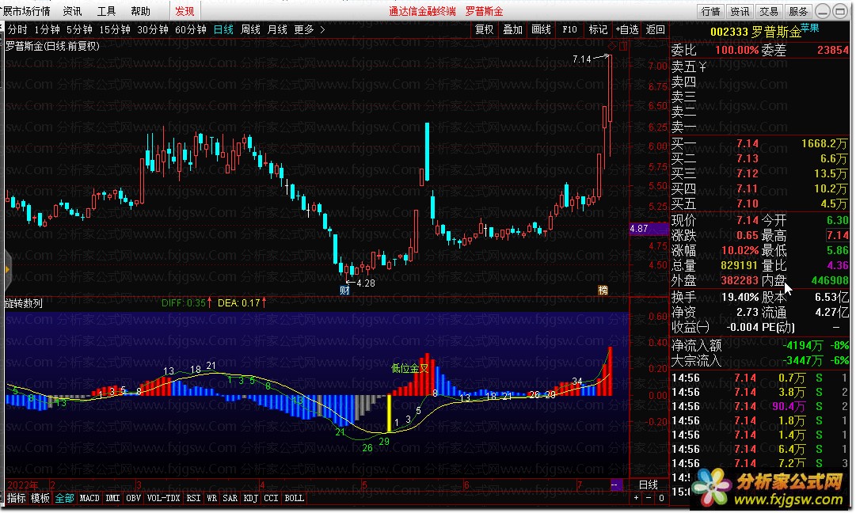Click the 画线 drawing tool button
Image resolution: width=856 pixels, height=513 pixels.
tap(541, 29)
